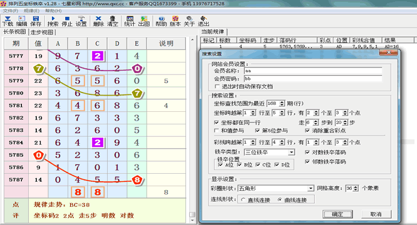
Task: Switch to 长条视图 tab
Action: (x=14, y=32)
